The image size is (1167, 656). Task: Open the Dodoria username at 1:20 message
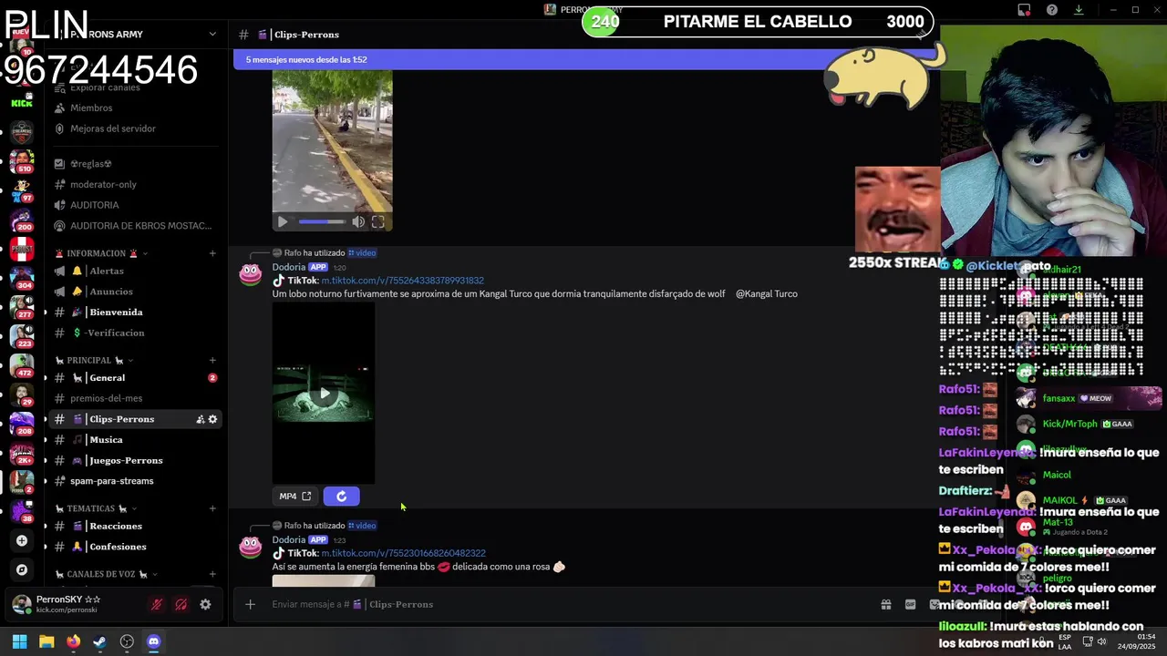(288, 267)
